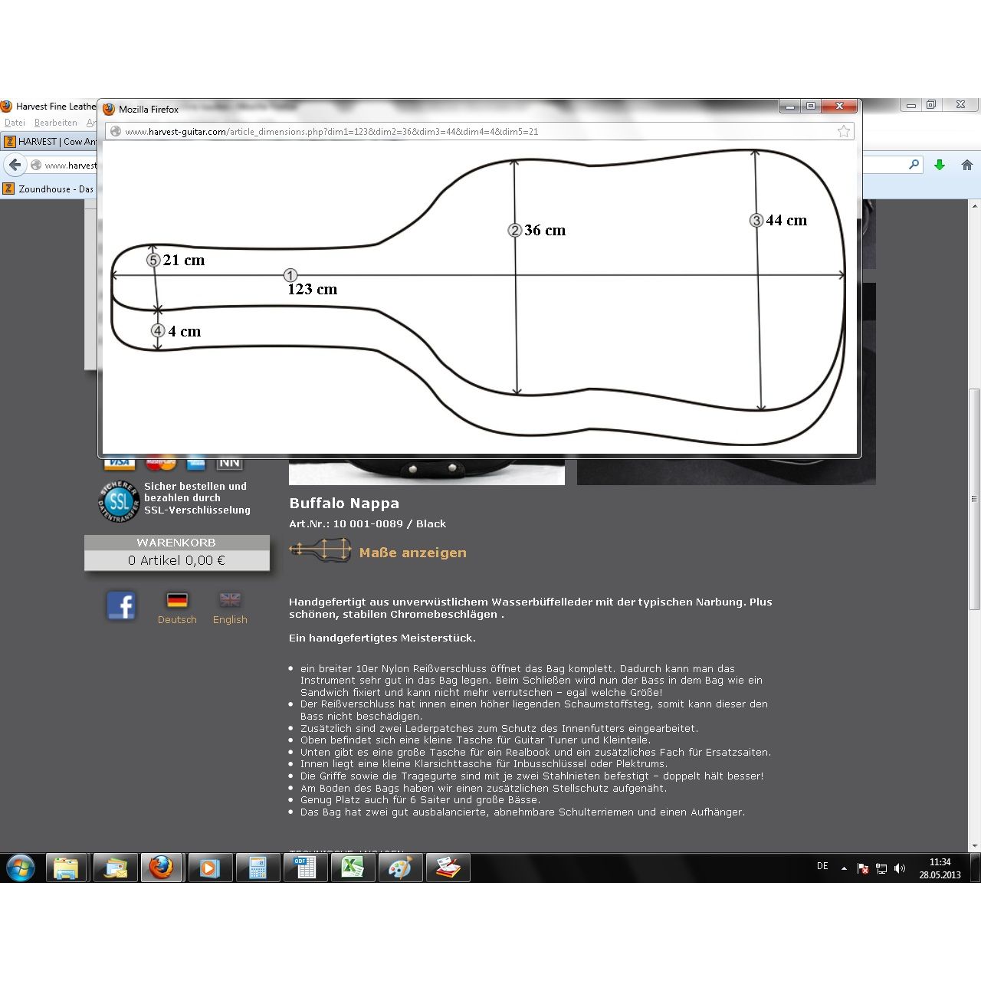The width and height of the screenshot is (981, 981).
Task: Click the main window address field
Action: (x=64, y=165)
